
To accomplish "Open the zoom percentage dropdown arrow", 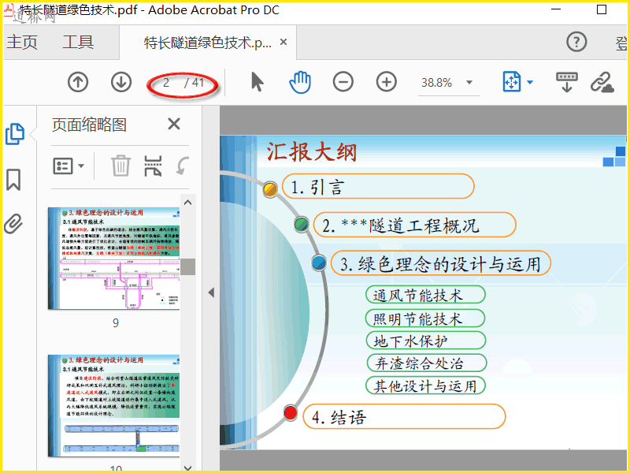I will [x=469, y=83].
